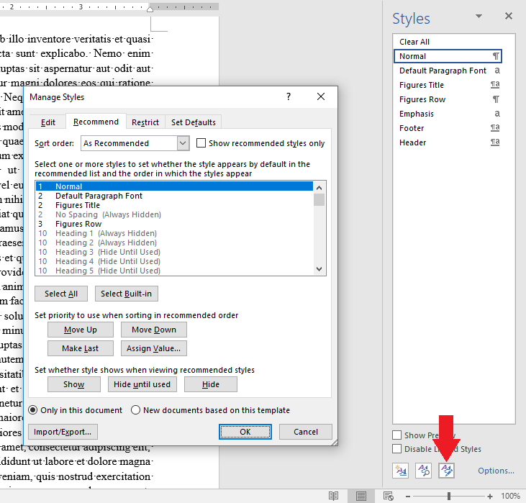
Task: Switch to the Set Defaults tab
Action: click(194, 122)
